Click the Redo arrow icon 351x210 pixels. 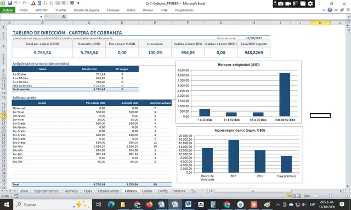tap(24, 3)
